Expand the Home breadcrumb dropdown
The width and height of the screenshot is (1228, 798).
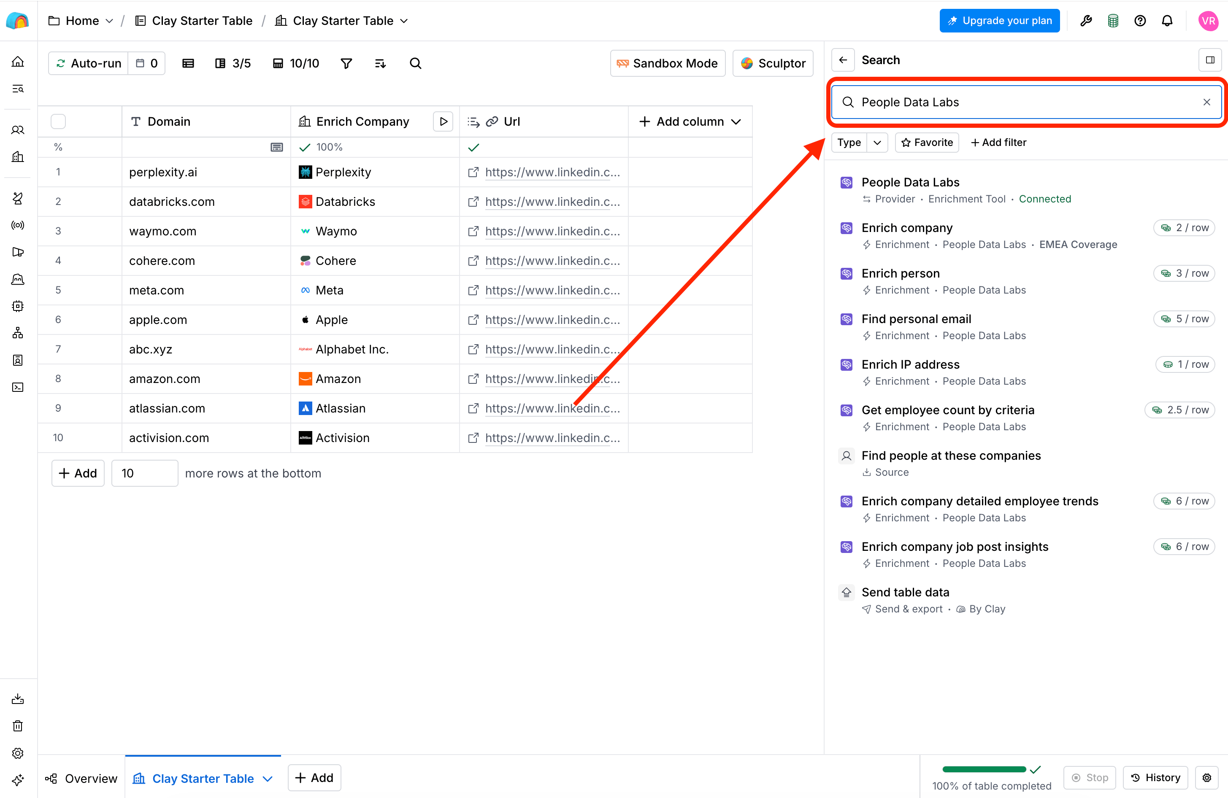[x=109, y=21]
